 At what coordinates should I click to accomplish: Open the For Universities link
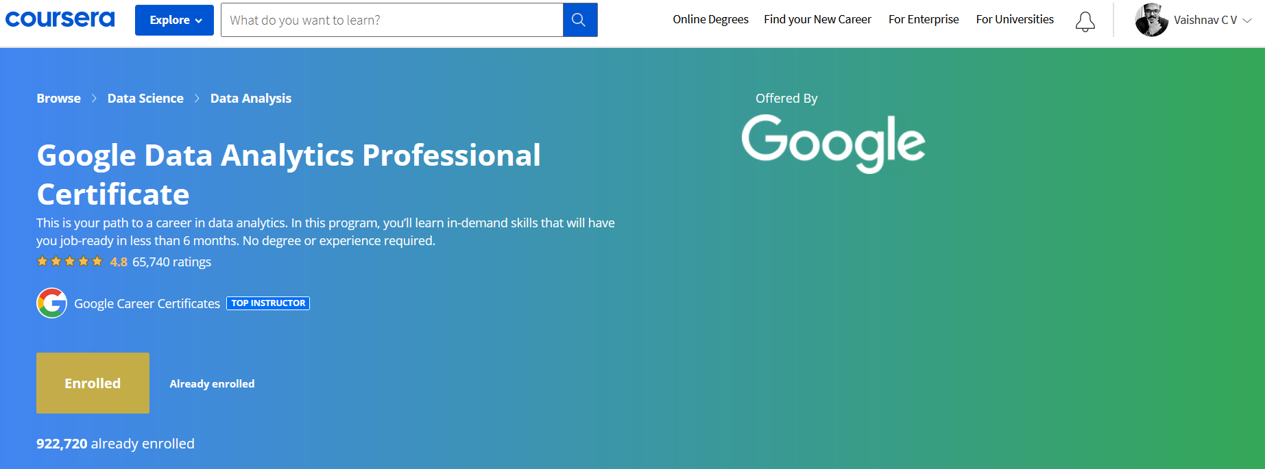pyautogui.click(x=1015, y=19)
